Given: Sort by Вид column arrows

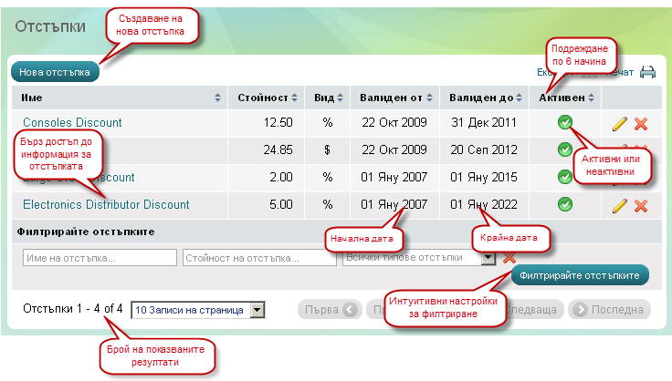Looking at the screenshot, I should click(340, 98).
